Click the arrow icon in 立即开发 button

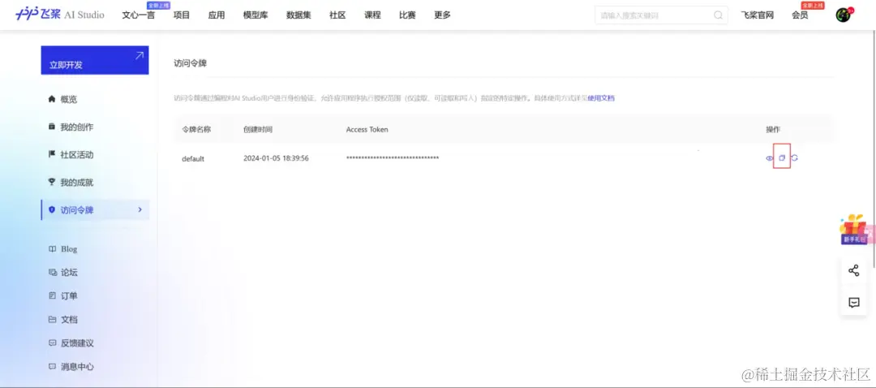tap(140, 55)
